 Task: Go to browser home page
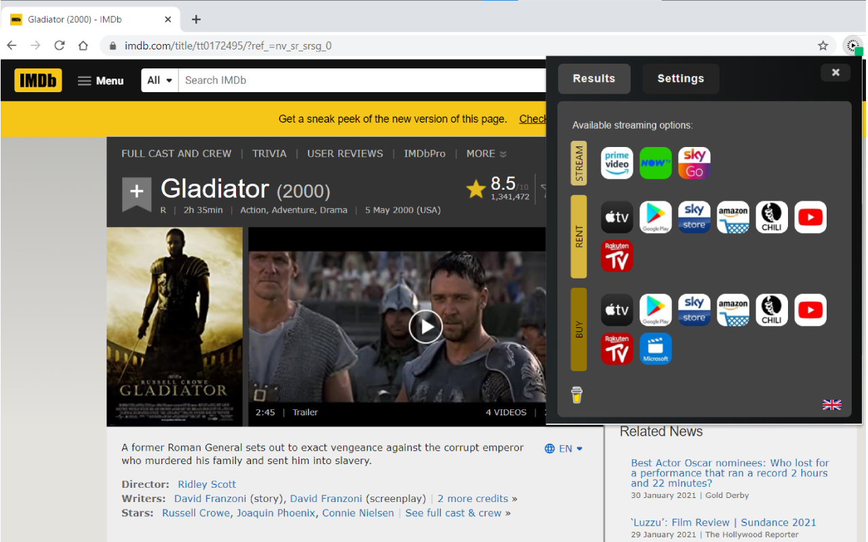[x=83, y=46]
